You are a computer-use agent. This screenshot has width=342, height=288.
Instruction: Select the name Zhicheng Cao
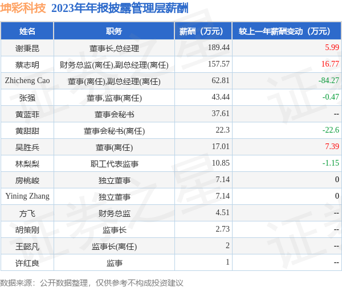coord(27,81)
